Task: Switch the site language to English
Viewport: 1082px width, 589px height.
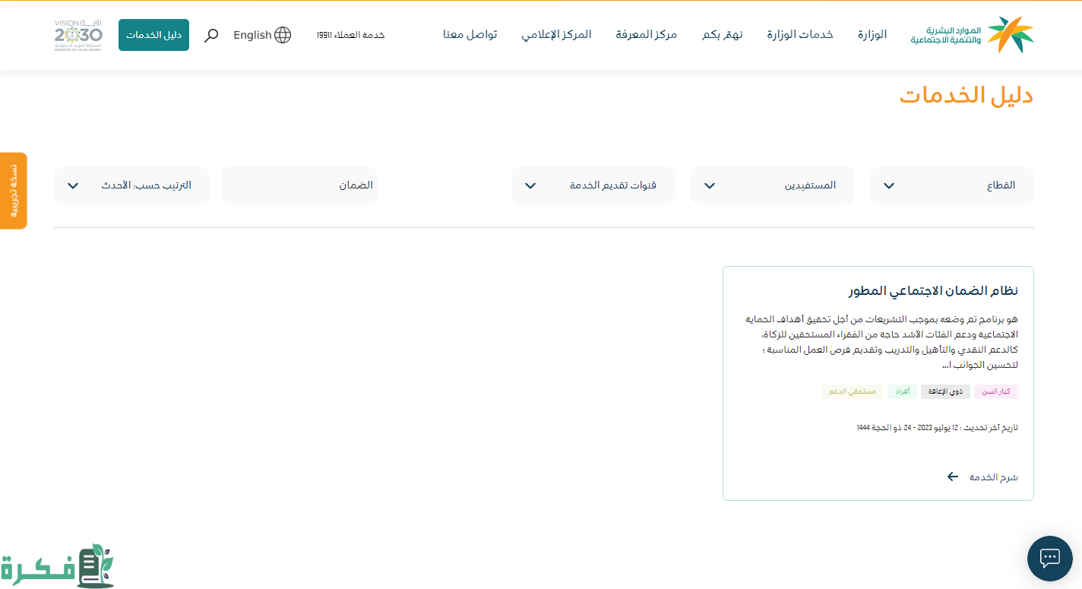Action: click(252, 35)
